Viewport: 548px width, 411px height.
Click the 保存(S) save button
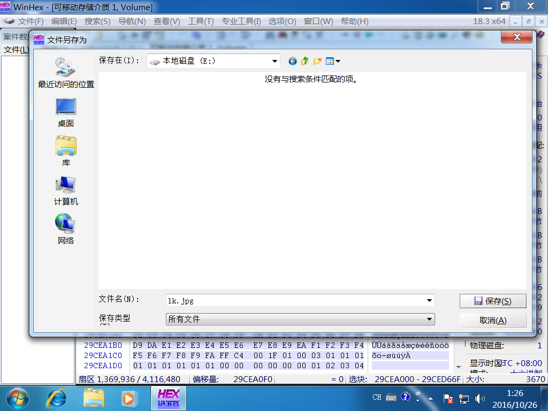click(x=493, y=301)
